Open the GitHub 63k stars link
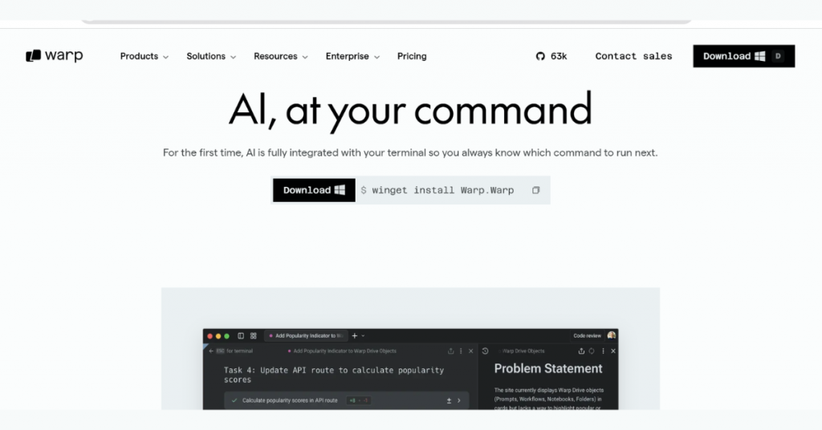The height and width of the screenshot is (430, 822). (x=551, y=56)
